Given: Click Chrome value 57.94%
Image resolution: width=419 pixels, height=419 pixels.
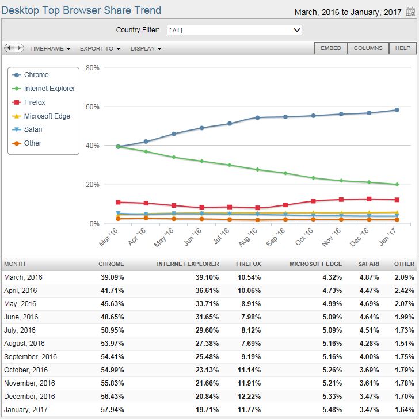Looking at the screenshot, I should [112, 410].
